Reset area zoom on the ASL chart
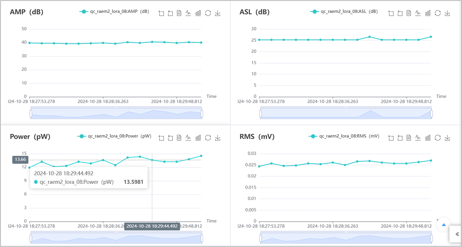 [400, 13]
